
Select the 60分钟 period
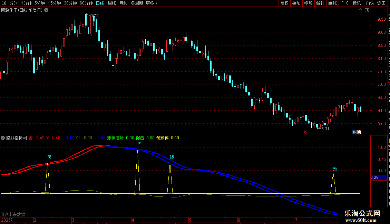point(86,3)
